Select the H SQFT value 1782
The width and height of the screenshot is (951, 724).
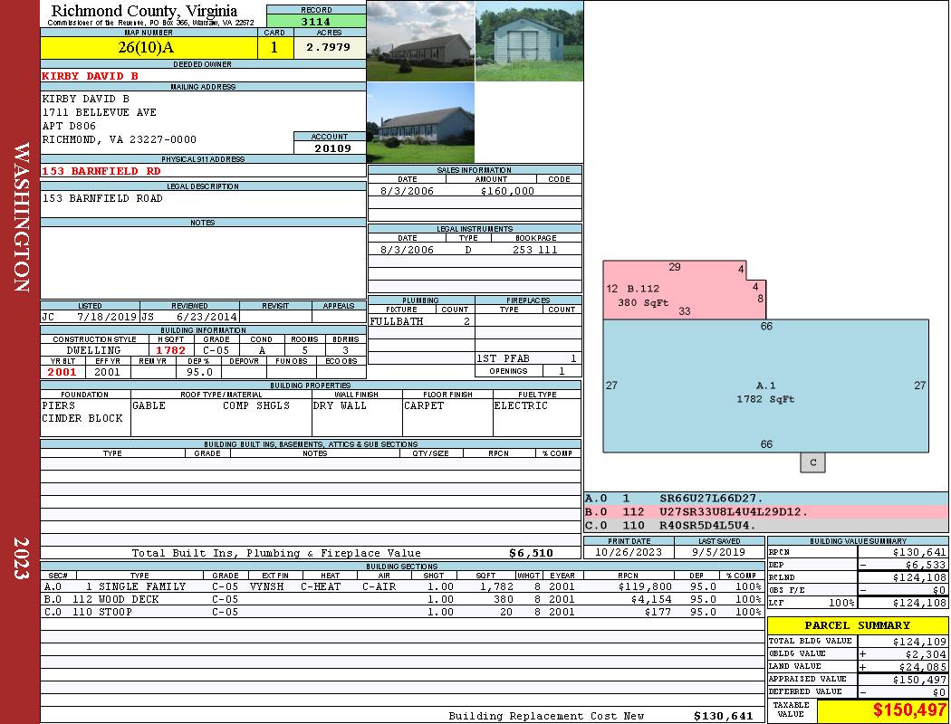click(171, 350)
